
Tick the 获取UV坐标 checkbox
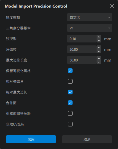tap(70, 124)
